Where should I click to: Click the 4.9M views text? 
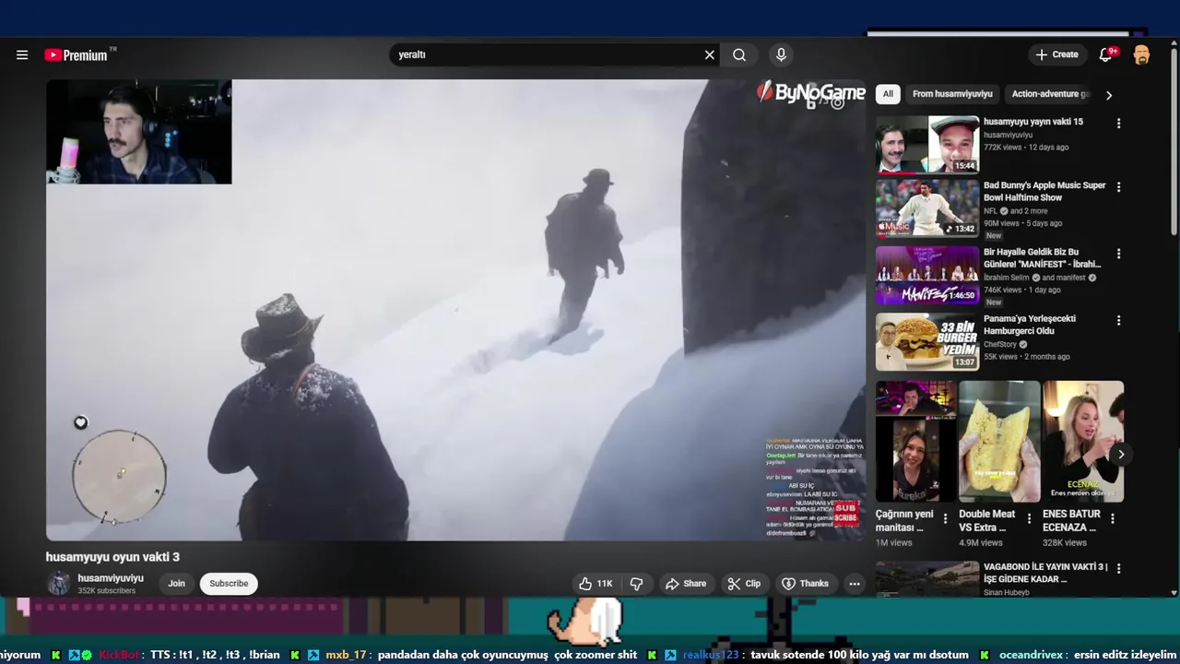[x=981, y=543]
